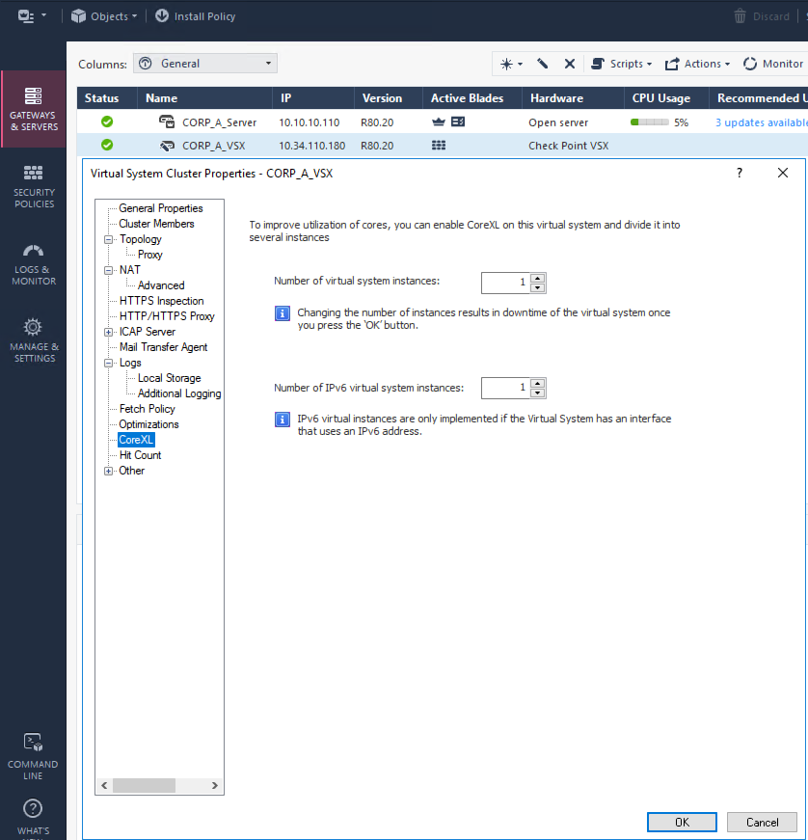Open the Command Line panel
This screenshot has height=840, width=808.
(x=33, y=756)
